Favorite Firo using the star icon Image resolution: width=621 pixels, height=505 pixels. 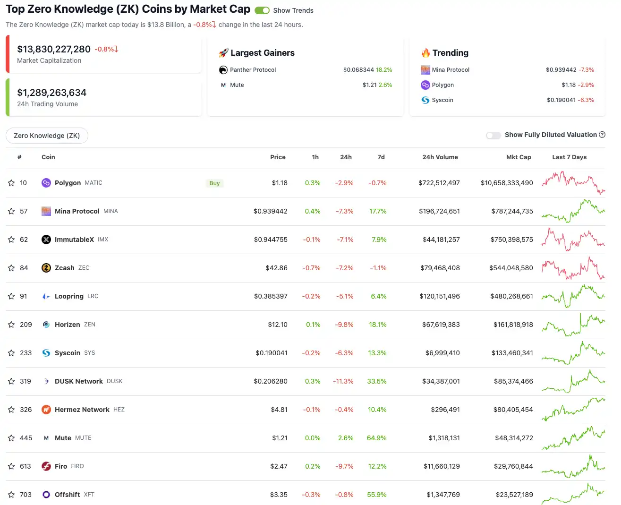click(11, 466)
